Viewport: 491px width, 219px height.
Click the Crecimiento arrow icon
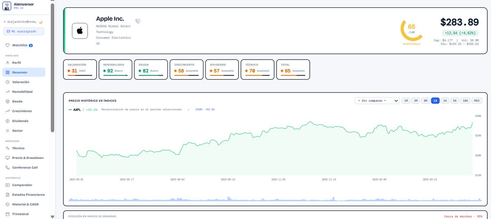[x=8, y=111]
